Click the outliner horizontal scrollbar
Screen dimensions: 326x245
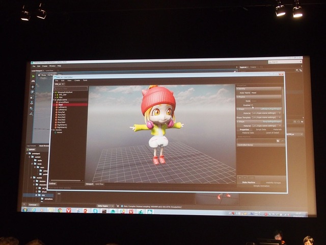66,181
